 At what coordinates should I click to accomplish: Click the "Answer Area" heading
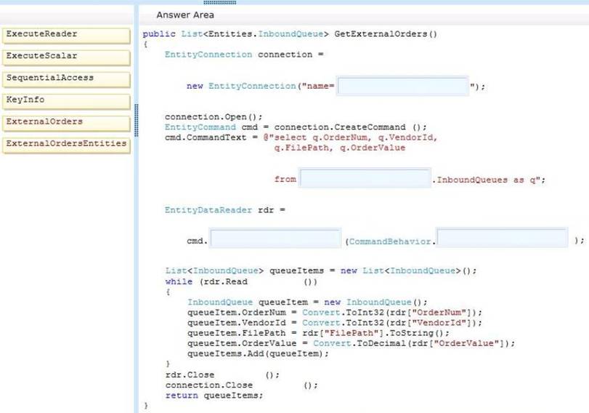pos(185,15)
